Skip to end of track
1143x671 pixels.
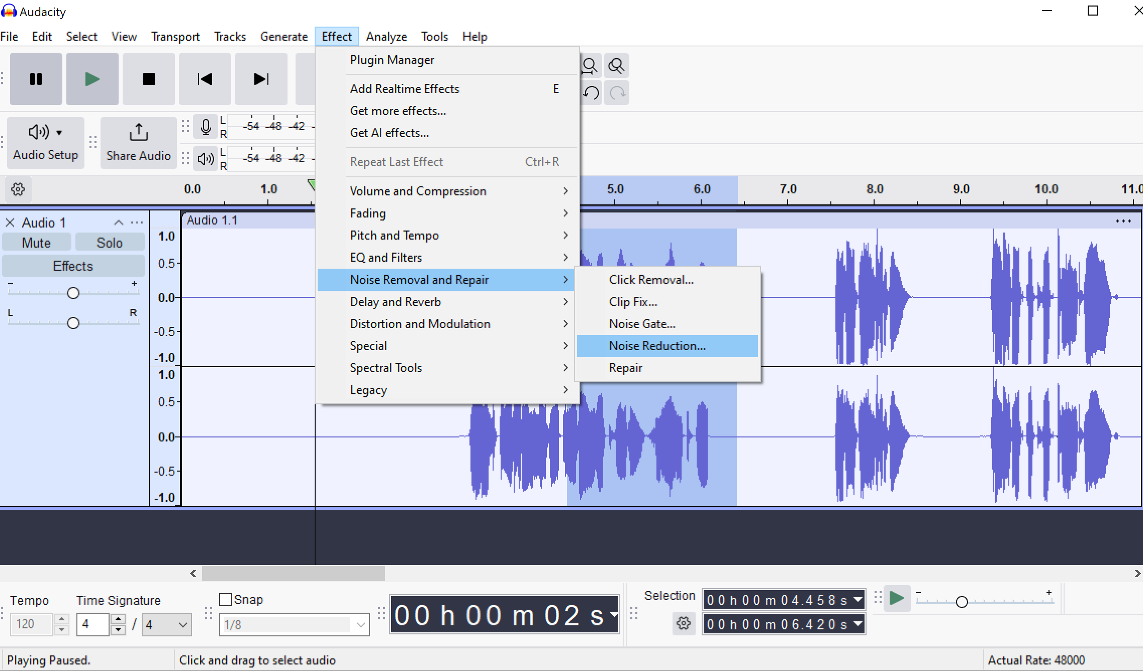click(261, 79)
